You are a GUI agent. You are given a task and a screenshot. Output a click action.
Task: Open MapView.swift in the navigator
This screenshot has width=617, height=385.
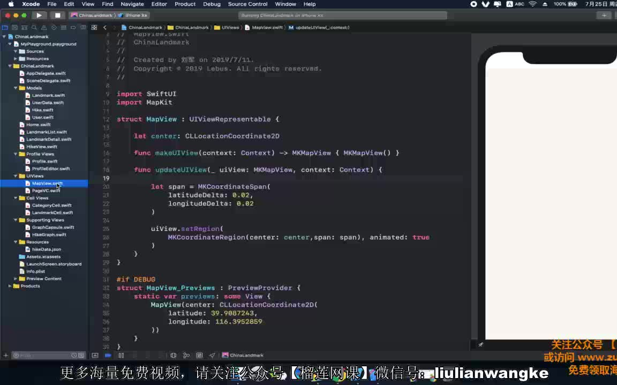click(x=47, y=183)
